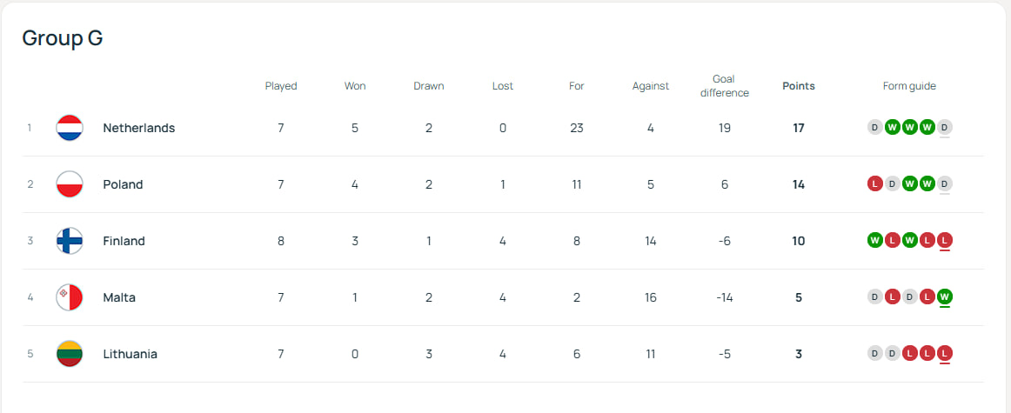1011x413 pixels.
Task: Click Netherlands' latest underlined draw badge
Action: 945,128
